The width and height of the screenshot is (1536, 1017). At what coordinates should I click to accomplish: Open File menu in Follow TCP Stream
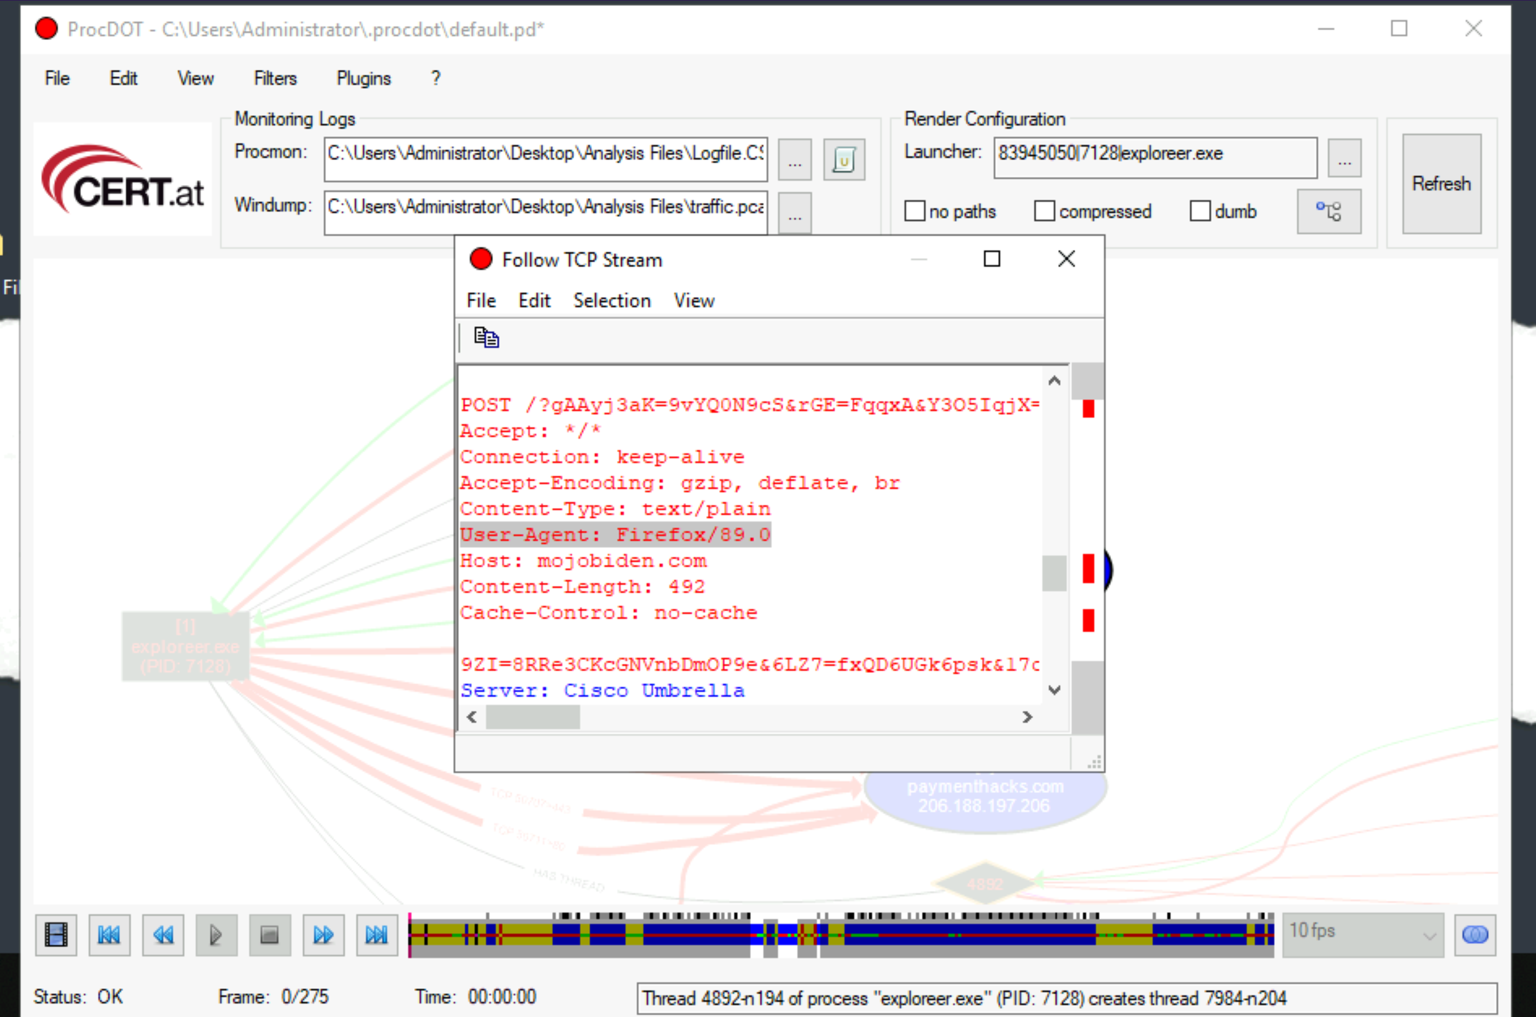pos(481,300)
